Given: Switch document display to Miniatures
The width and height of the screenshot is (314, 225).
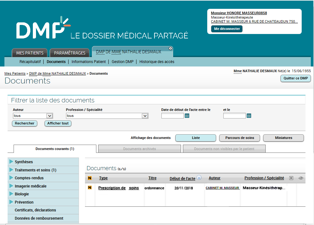Looking at the screenshot, I should [x=283, y=138].
